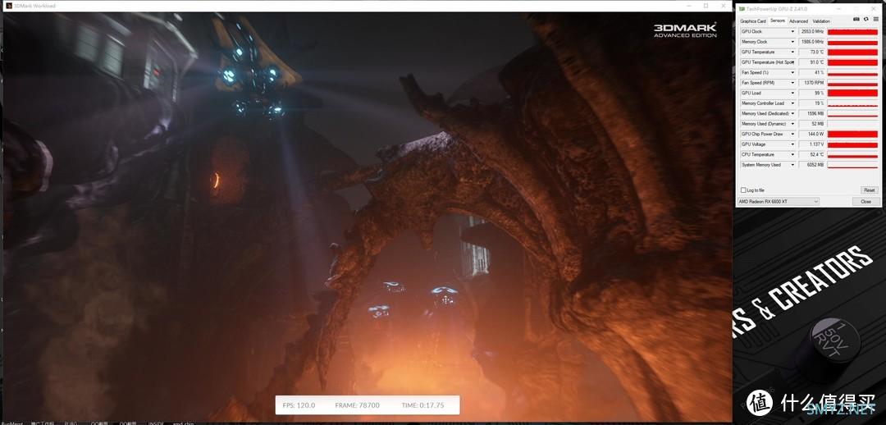Image resolution: width=886 pixels, height=425 pixels.
Task: Enable the Log to file checkbox
Action: point(743,190)
